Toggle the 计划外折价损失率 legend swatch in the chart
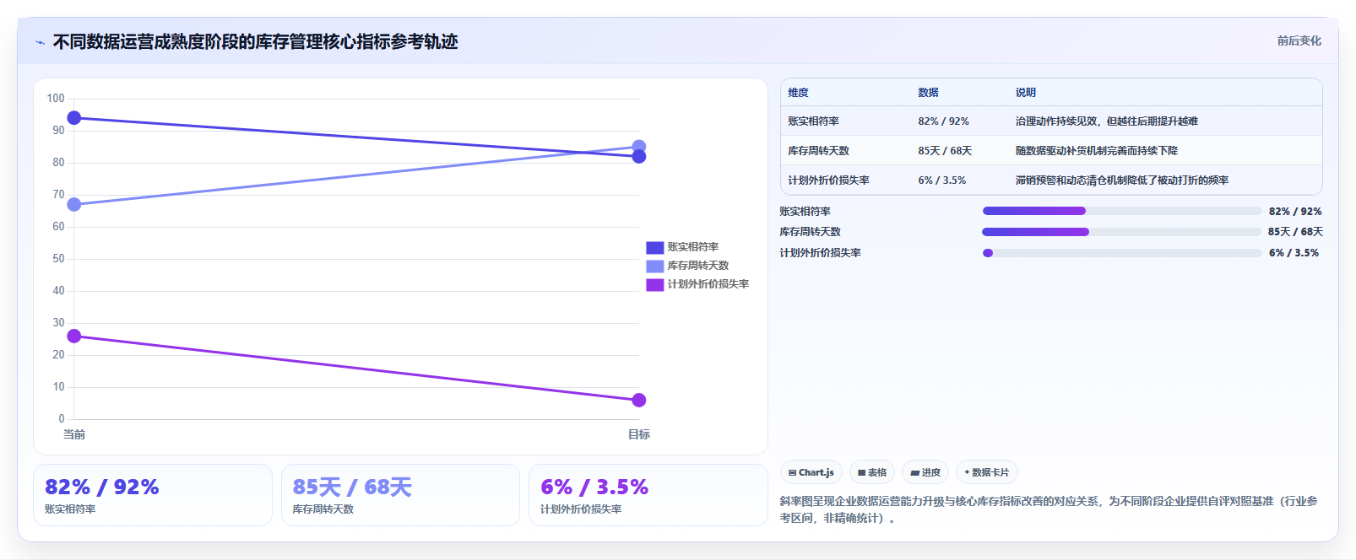 click(x=654, y=284)
